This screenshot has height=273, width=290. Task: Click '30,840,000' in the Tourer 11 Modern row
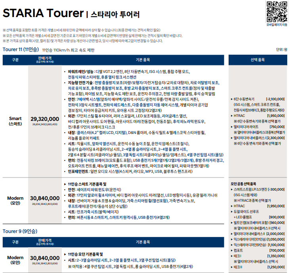pos(45,198)
